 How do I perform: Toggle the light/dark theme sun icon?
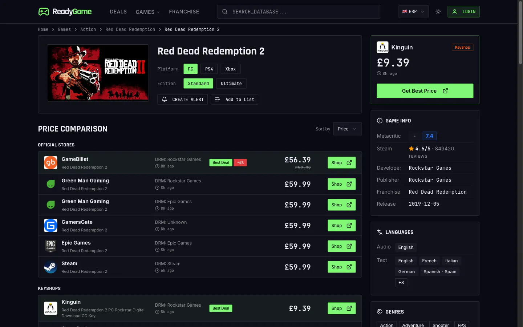[x=438, y=12]
